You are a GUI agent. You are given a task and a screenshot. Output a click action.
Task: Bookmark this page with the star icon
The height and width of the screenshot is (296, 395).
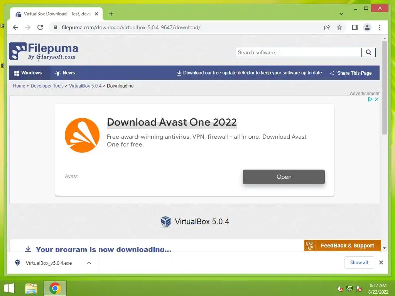tap(339, 27)
